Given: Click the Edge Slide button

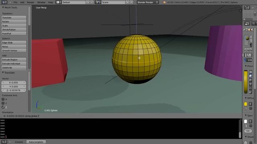Looking at the screenshot, I should coord(14,42).
